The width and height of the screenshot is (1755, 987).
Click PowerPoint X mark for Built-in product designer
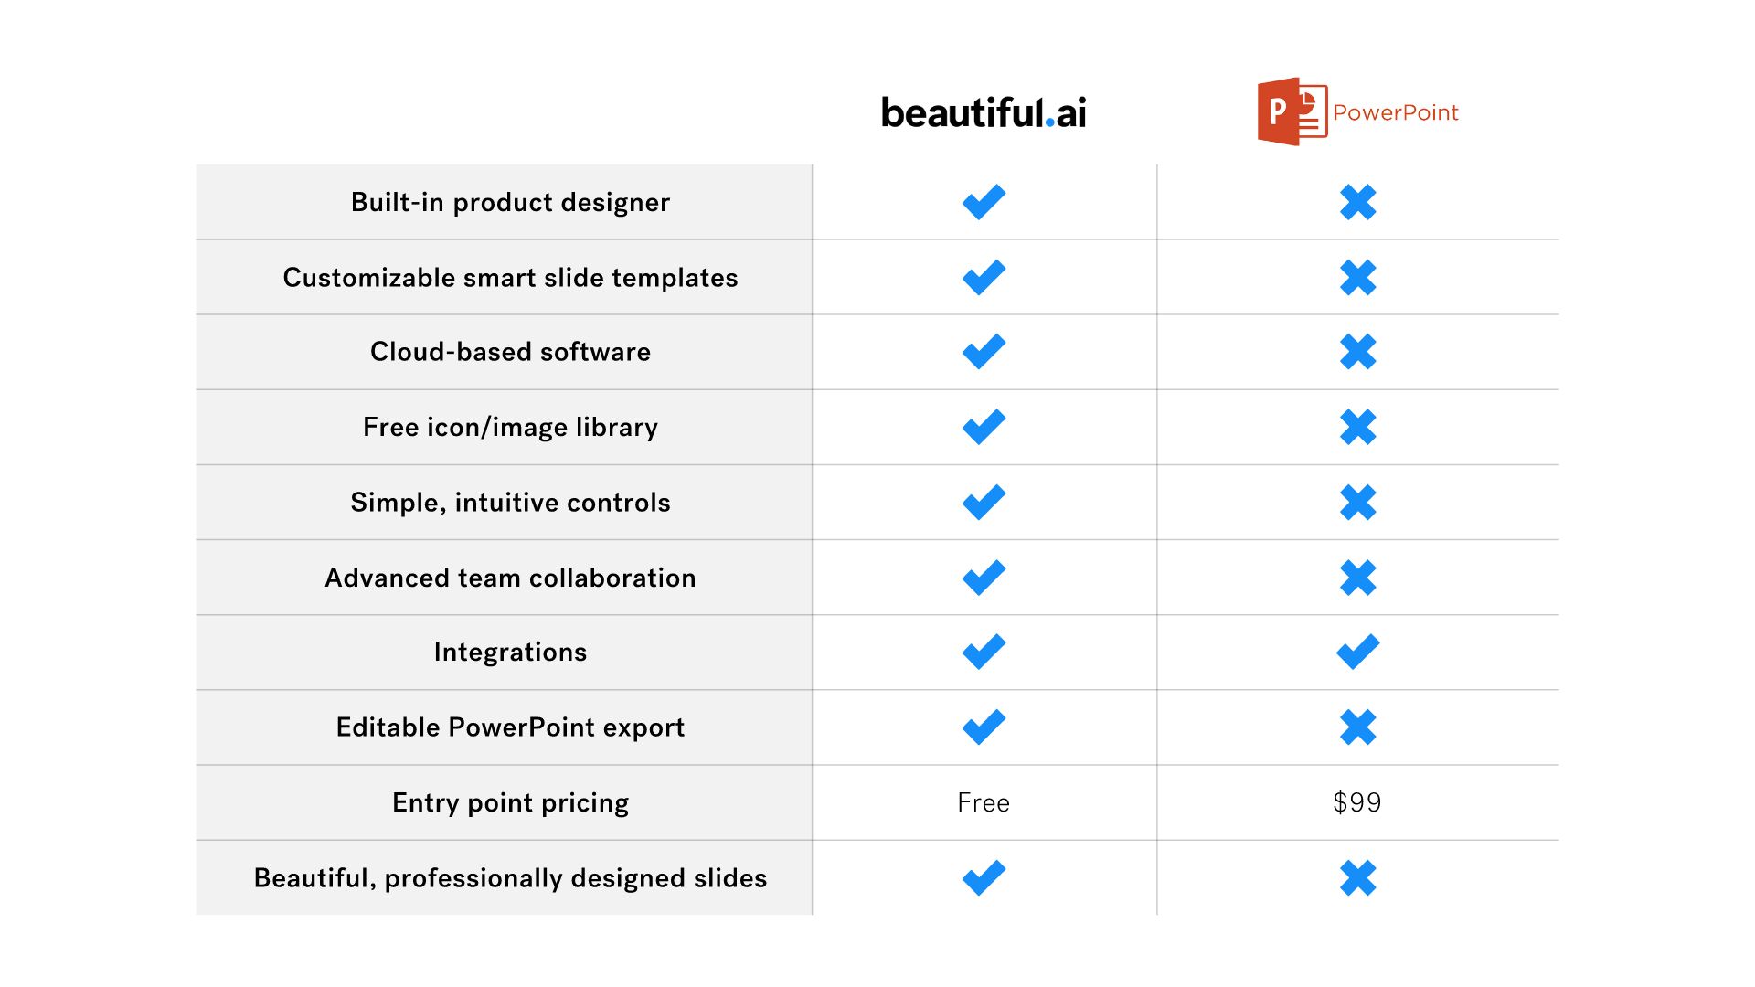pos(1357,202)
